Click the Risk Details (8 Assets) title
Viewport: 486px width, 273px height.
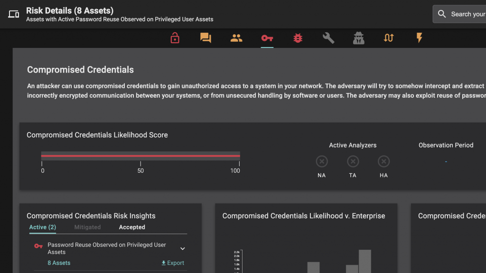[70, 10]
